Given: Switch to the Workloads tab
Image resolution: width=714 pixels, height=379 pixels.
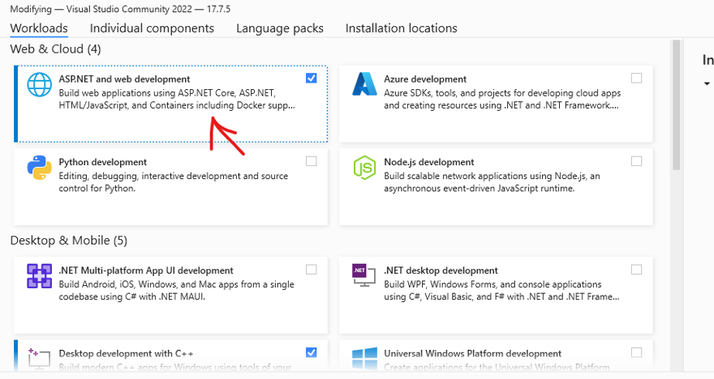Looking at the screenshot, I should pyautogui.click(x=39, y=28).
